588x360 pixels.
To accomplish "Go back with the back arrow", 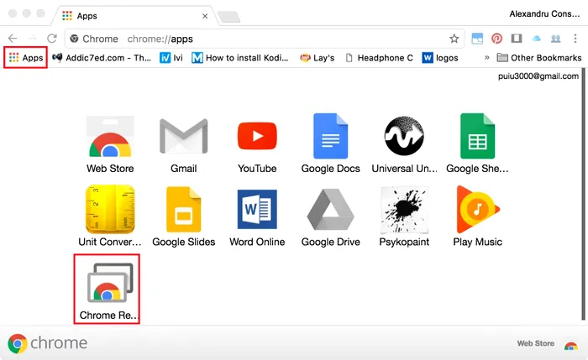I will coord(13,39).
